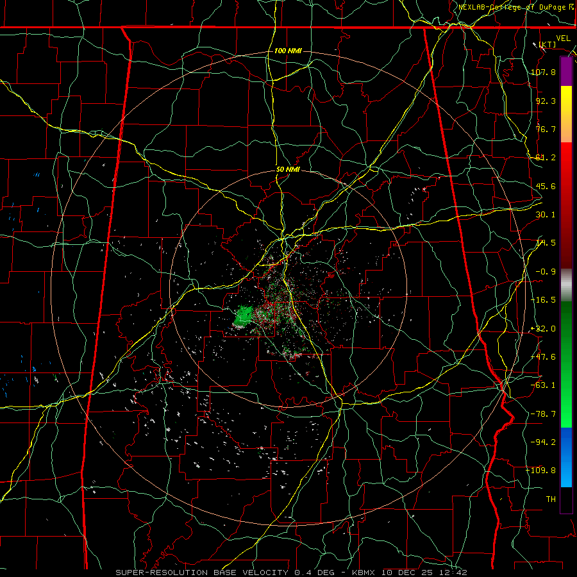Click the -94.2 velocity scale value

tap(544, 442)
